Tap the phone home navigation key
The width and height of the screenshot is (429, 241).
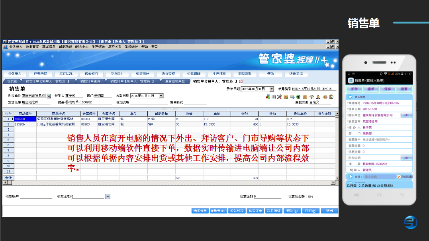click(379, 195)
